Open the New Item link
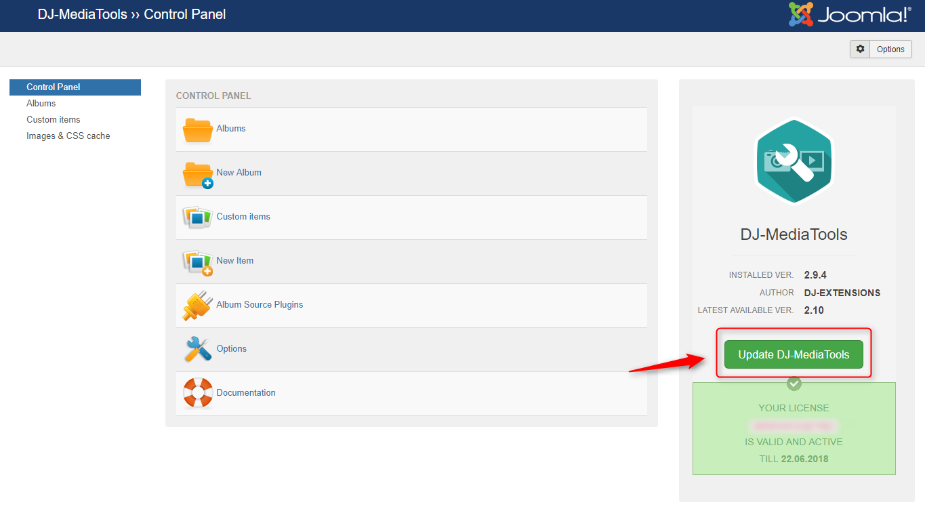This screenshot has height=515, width=925. tap(235, 260)
